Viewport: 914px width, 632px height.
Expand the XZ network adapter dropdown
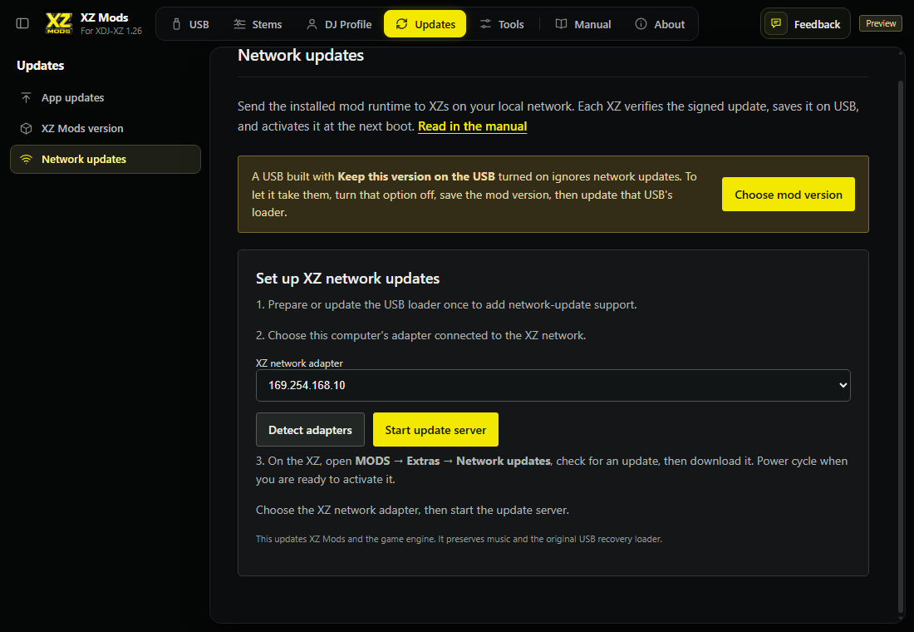point(553,385)
